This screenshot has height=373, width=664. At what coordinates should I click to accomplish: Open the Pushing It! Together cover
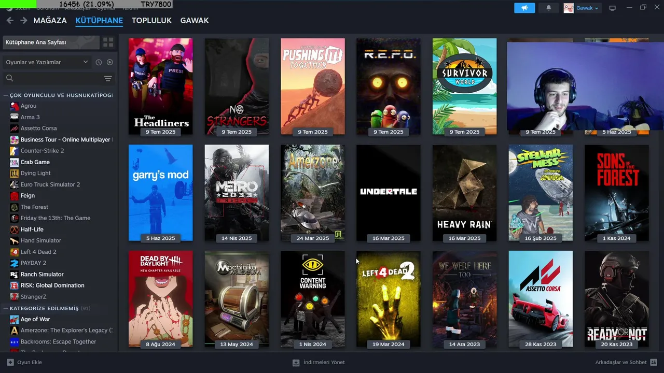pos(313,87)
